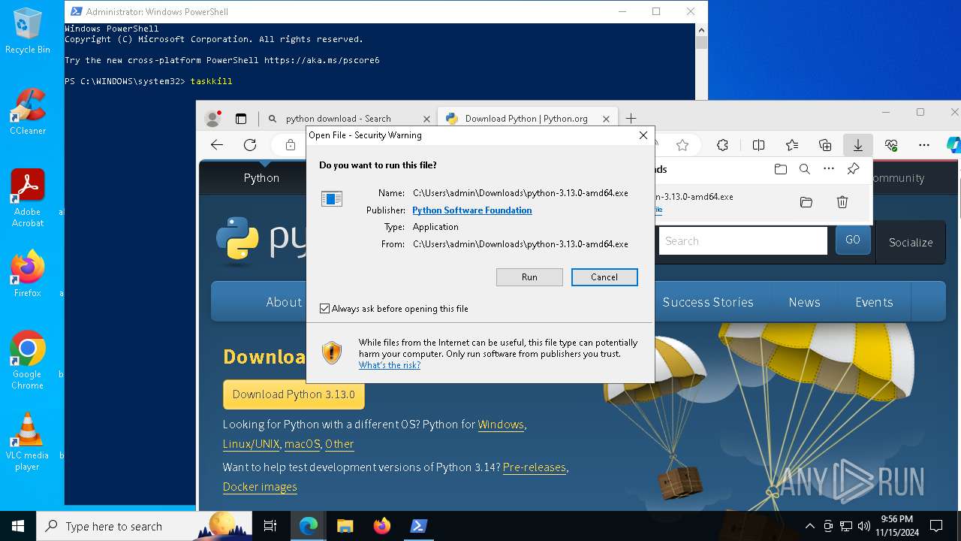Screen dimensions: 961x541
Task: Close the python download Search tab
Action: tap(426, 119)
